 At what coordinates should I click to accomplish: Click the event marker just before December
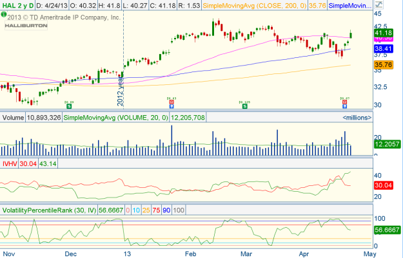[x=70, y=105]
